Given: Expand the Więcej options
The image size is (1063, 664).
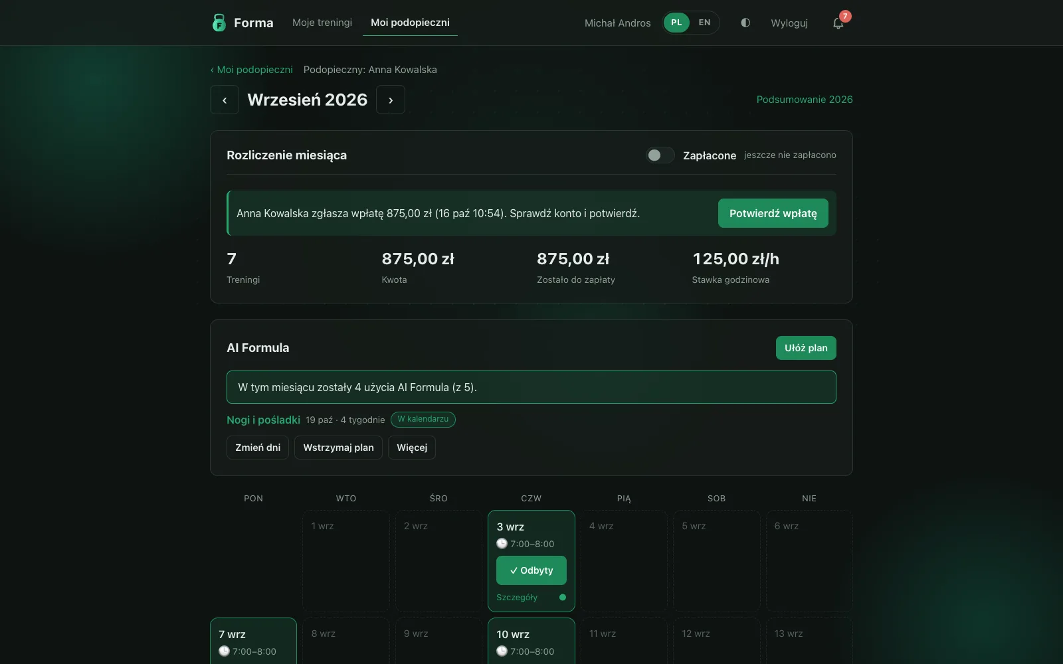Looking at the screenshot, I should point(412,448).
